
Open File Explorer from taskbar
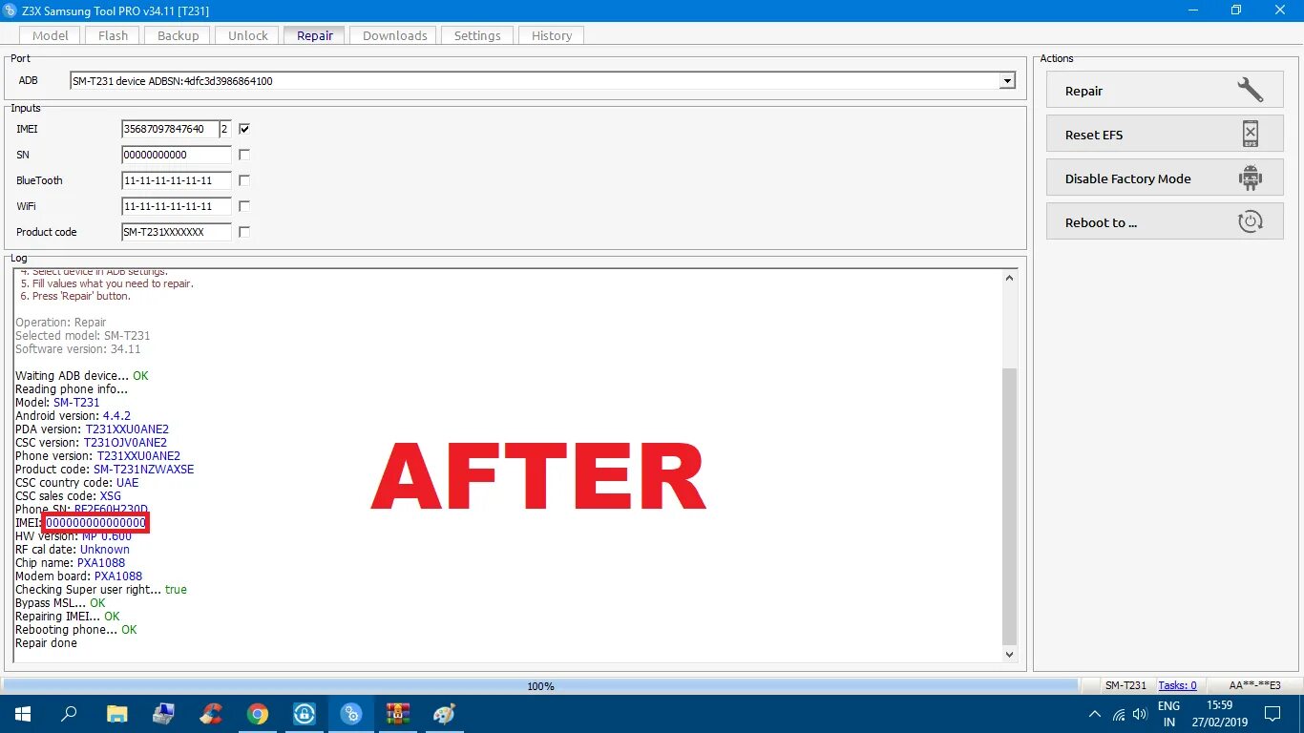[116, 714]
